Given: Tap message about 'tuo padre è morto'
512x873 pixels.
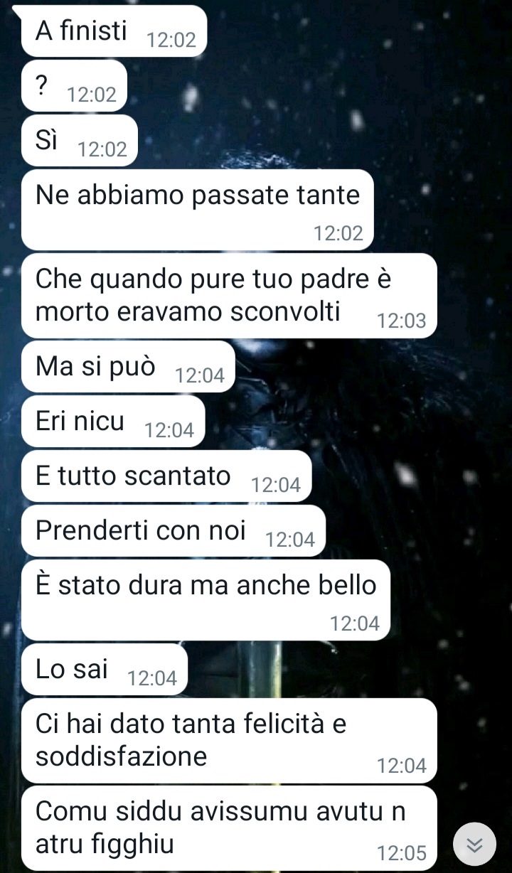Looking at the screenshot, I should coord(229,295).
